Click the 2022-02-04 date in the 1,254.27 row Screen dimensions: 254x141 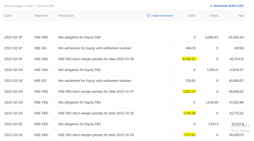[13, 92]
